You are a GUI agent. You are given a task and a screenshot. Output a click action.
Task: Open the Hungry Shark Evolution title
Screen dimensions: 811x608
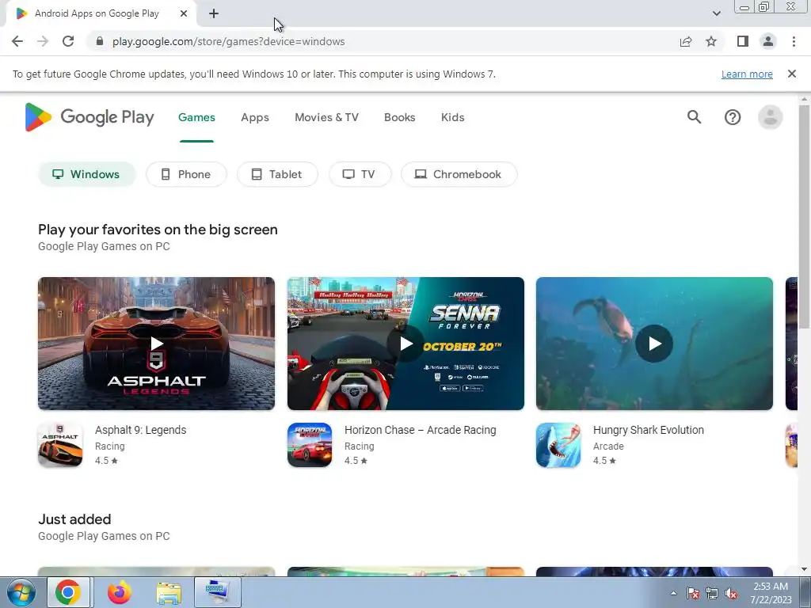(648, 430)
